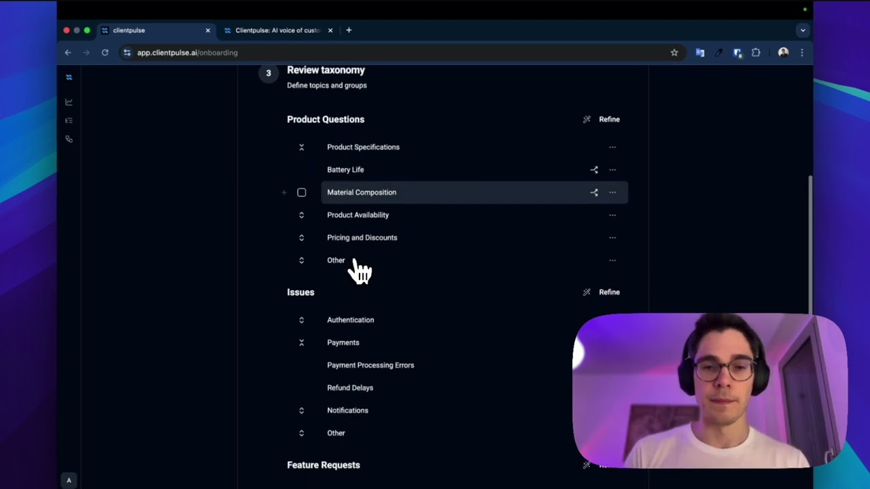Open the integrations link icon in sidebar
The width and height of the screenshot is (870, 489).
point(69,139)
